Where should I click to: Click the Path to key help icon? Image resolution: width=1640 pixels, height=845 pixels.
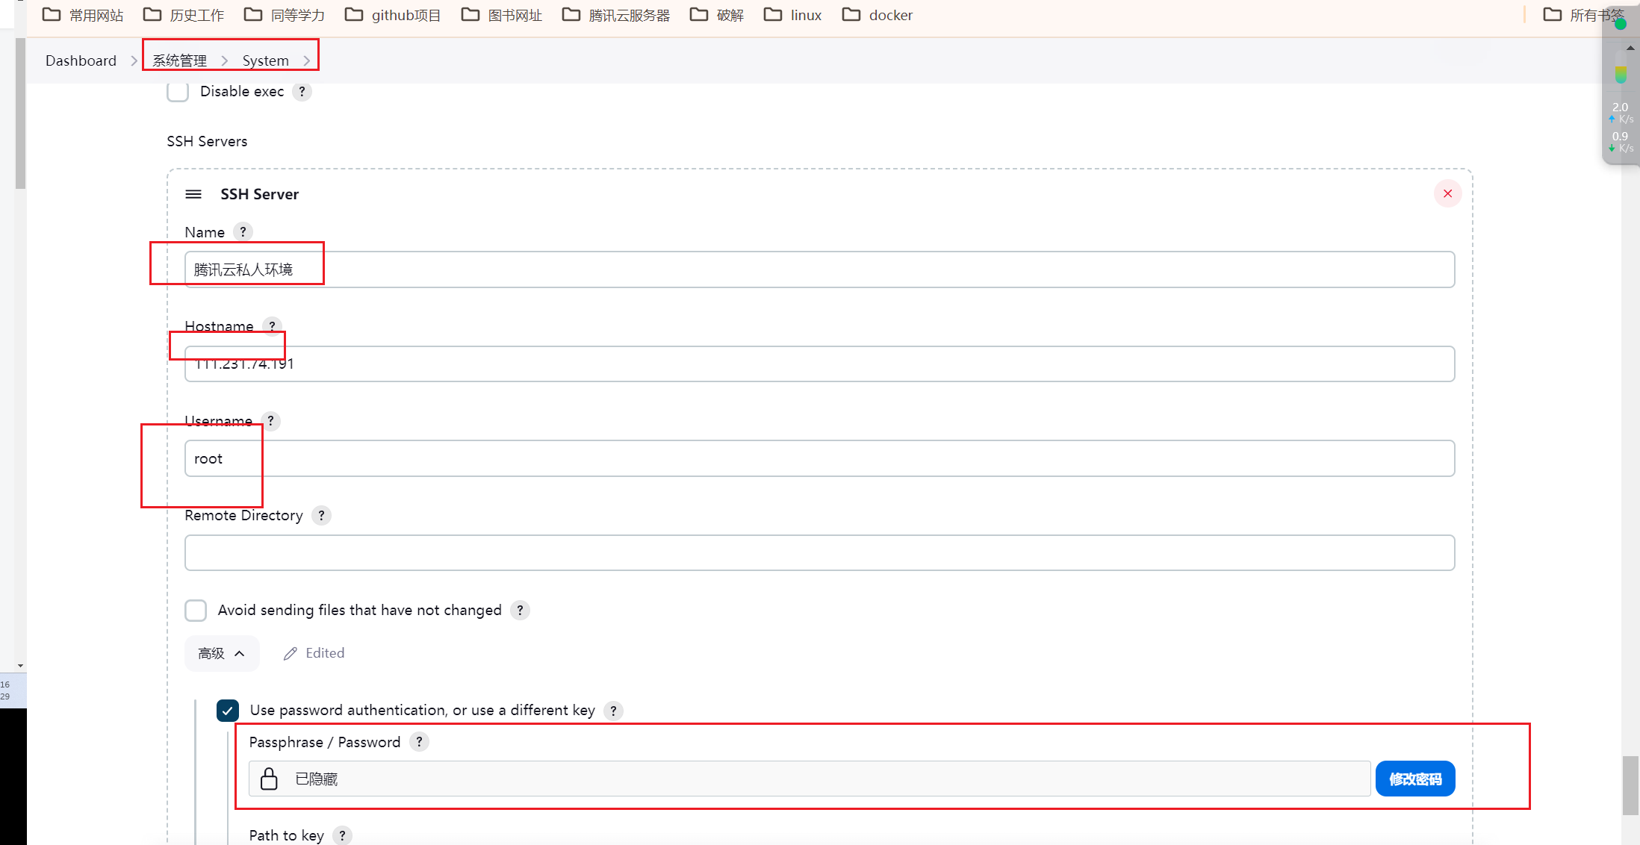(x=342, y=835)
